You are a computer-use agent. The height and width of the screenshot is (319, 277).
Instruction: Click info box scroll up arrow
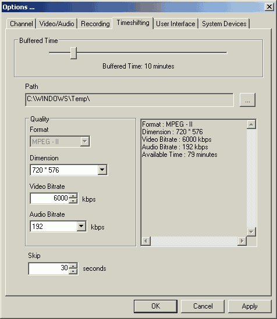251,124
